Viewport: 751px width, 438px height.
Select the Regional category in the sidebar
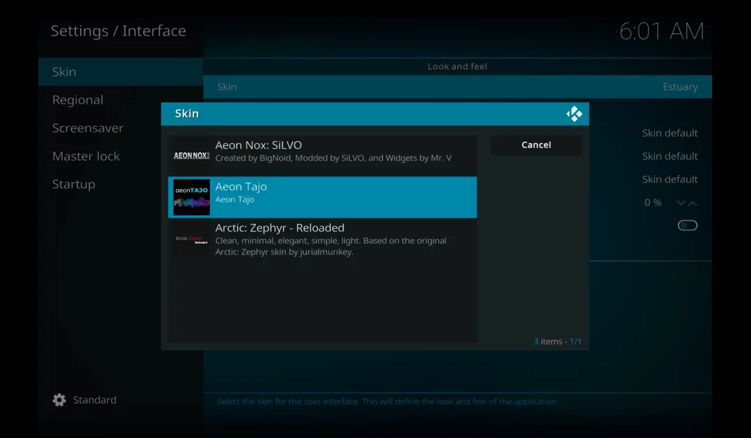(78, 99)
